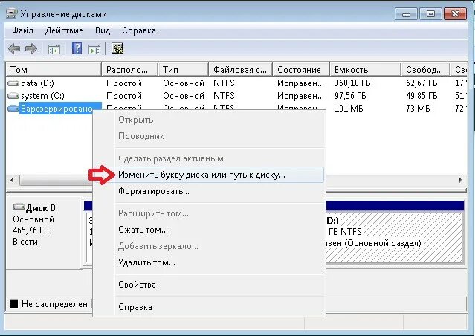Close the Управление дисками window
This screenshot has width=475, height=336.
[455, 14]
